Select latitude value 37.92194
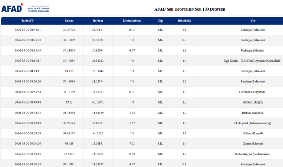This screenshot has height=167, width=283. click(69, 123)
